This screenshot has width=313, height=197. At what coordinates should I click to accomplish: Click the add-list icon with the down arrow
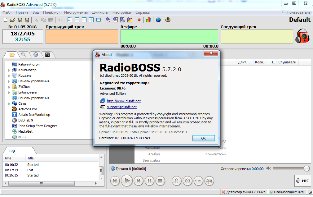coord(122,20)
